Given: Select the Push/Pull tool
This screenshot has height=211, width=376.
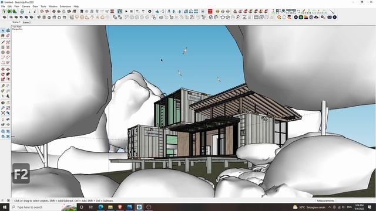Looking at the screenshot, I should coord(8,69).
